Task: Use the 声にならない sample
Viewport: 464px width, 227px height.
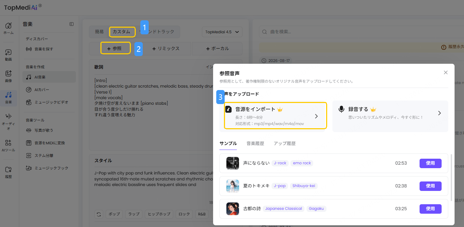Action: (430, 163)
